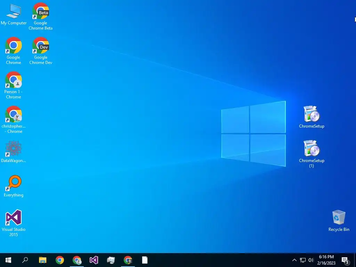Select the Visual Studio 2015 desktop shortcut

[x=14, y=223]
